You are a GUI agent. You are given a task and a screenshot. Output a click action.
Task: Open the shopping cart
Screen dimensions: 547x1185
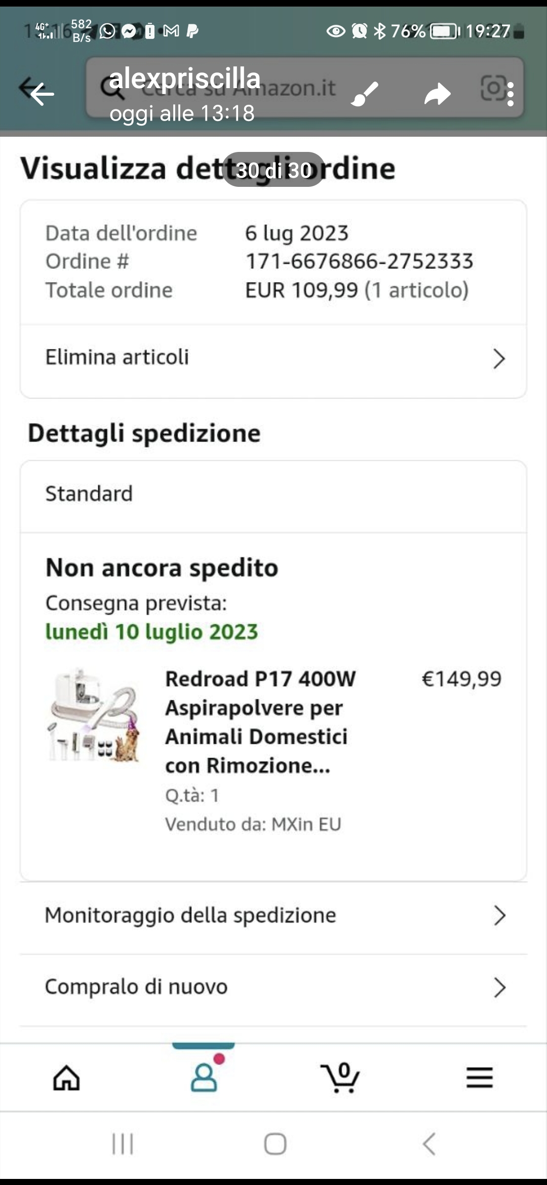[x=340, y=1077]
